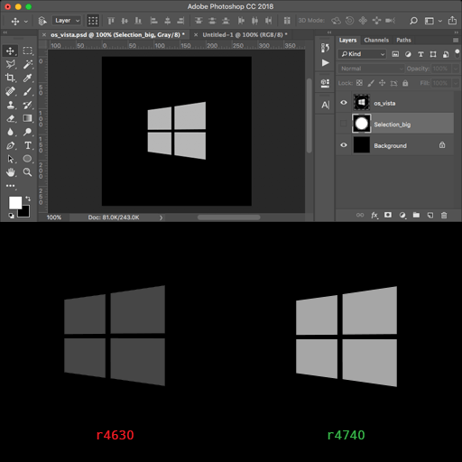This screenshot has width=462, height=462.
Task: Click the zoom percentage field at 100%
Action: click(54, 217)
